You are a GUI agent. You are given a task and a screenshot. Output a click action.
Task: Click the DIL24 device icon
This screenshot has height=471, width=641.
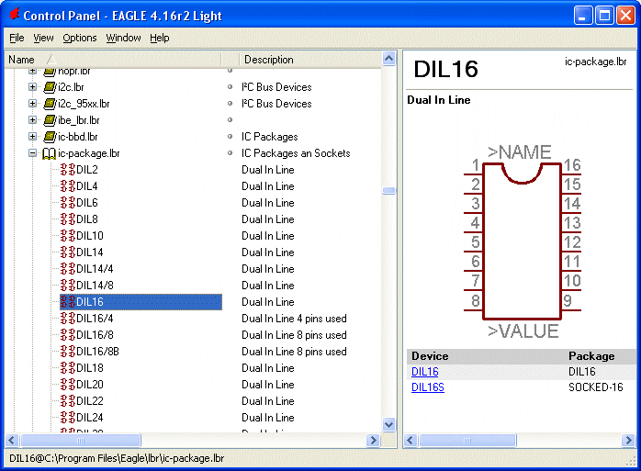click(68, 418)
